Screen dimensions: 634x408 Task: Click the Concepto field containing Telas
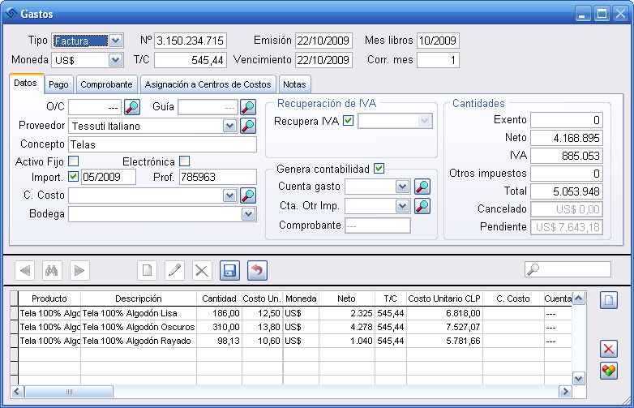(162, 144)
